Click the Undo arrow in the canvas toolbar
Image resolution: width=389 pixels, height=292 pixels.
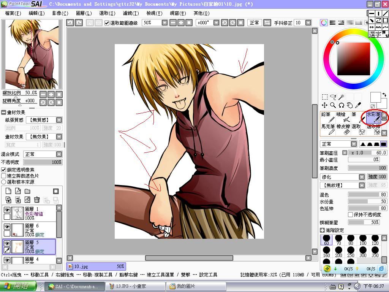[70, 23]
